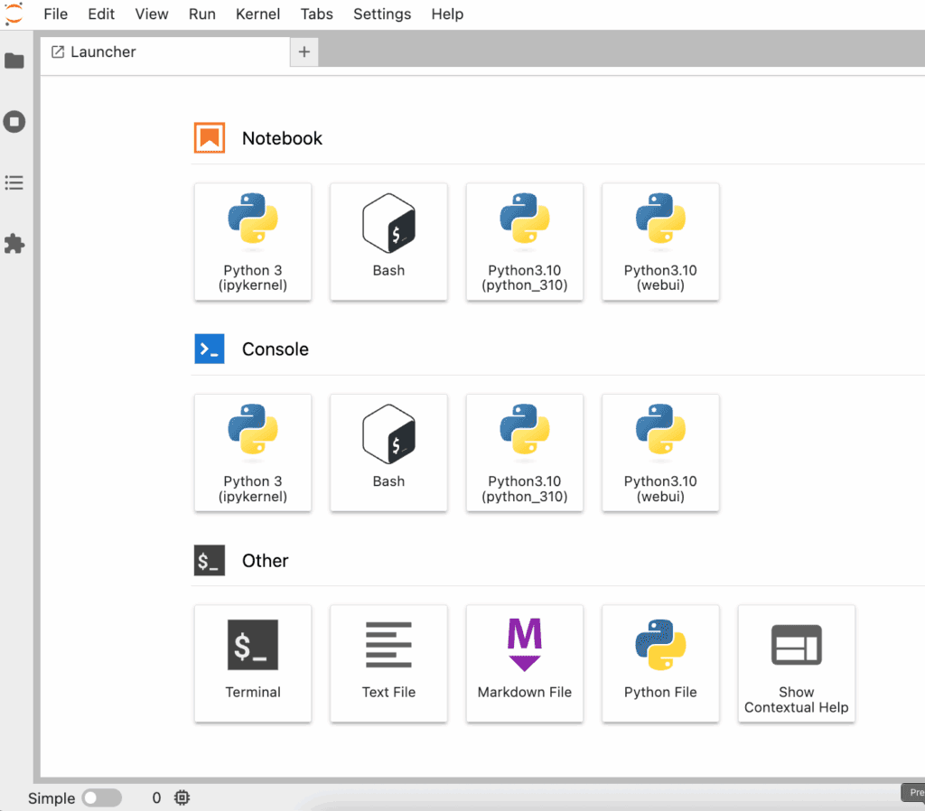Toggle Simple mode switch
925x811 pixels.
pos(101,797)
